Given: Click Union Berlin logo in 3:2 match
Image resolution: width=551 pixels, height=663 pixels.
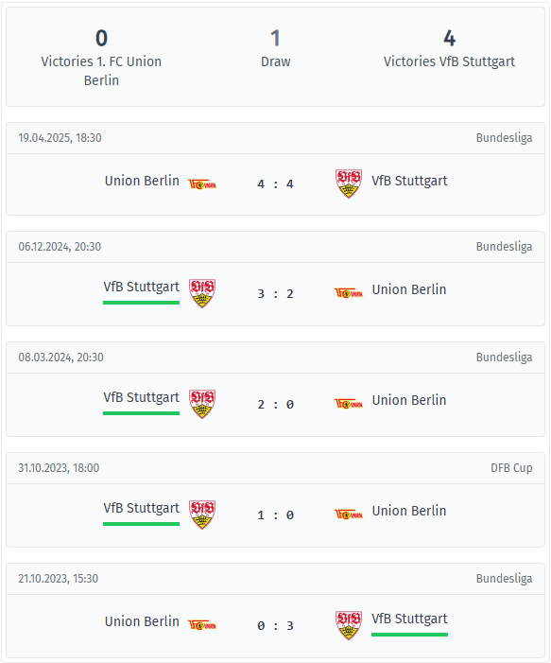Looking at the screenshot, I should click(x=349, y=292).
